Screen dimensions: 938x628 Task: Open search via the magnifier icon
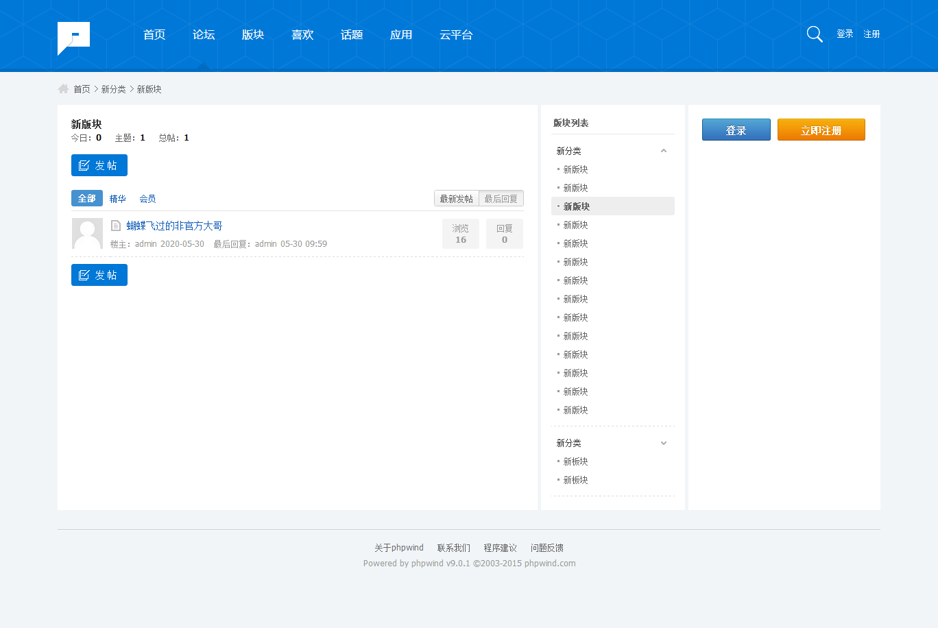815,34
